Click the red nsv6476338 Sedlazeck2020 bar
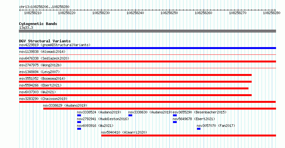 point(147,62)
